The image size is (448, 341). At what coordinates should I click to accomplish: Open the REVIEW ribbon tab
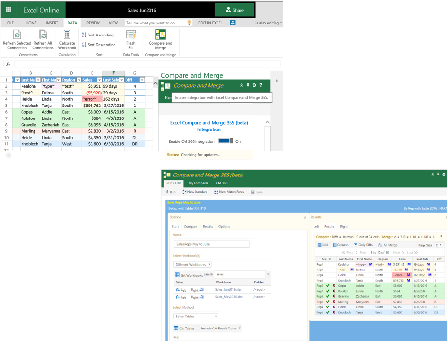(x=93, y=23)
